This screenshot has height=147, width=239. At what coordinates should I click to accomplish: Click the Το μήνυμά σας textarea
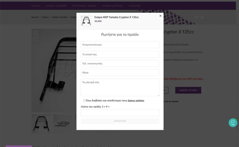pos(120,88)
